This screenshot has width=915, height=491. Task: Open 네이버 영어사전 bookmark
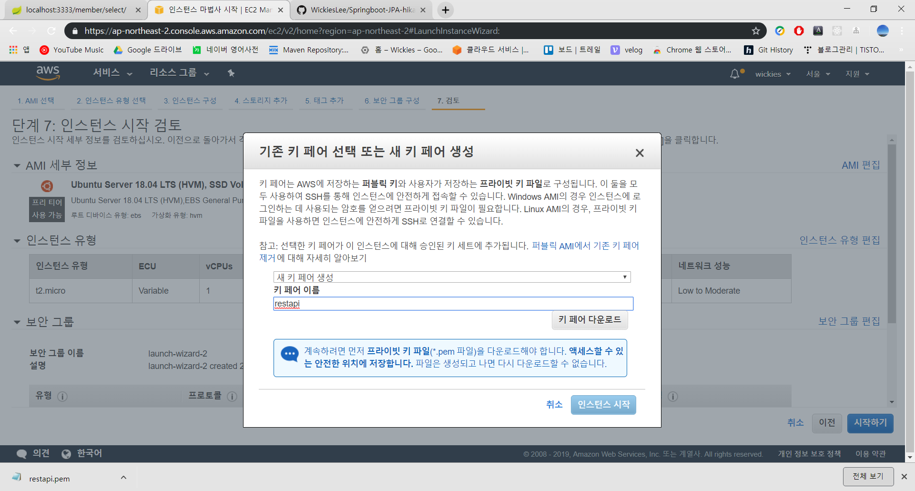coord(225,50)
